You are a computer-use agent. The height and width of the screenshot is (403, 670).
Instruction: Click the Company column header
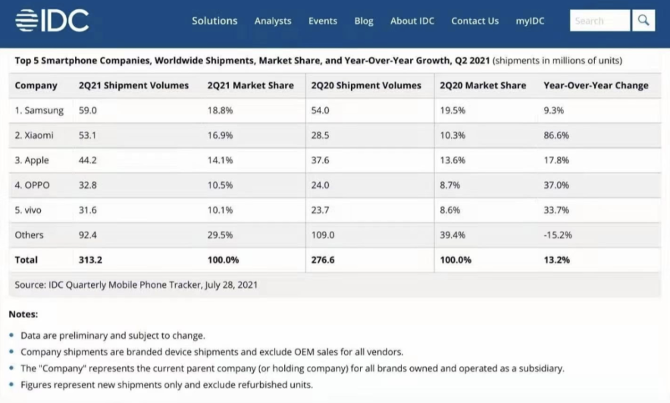[x=36, y=86]
